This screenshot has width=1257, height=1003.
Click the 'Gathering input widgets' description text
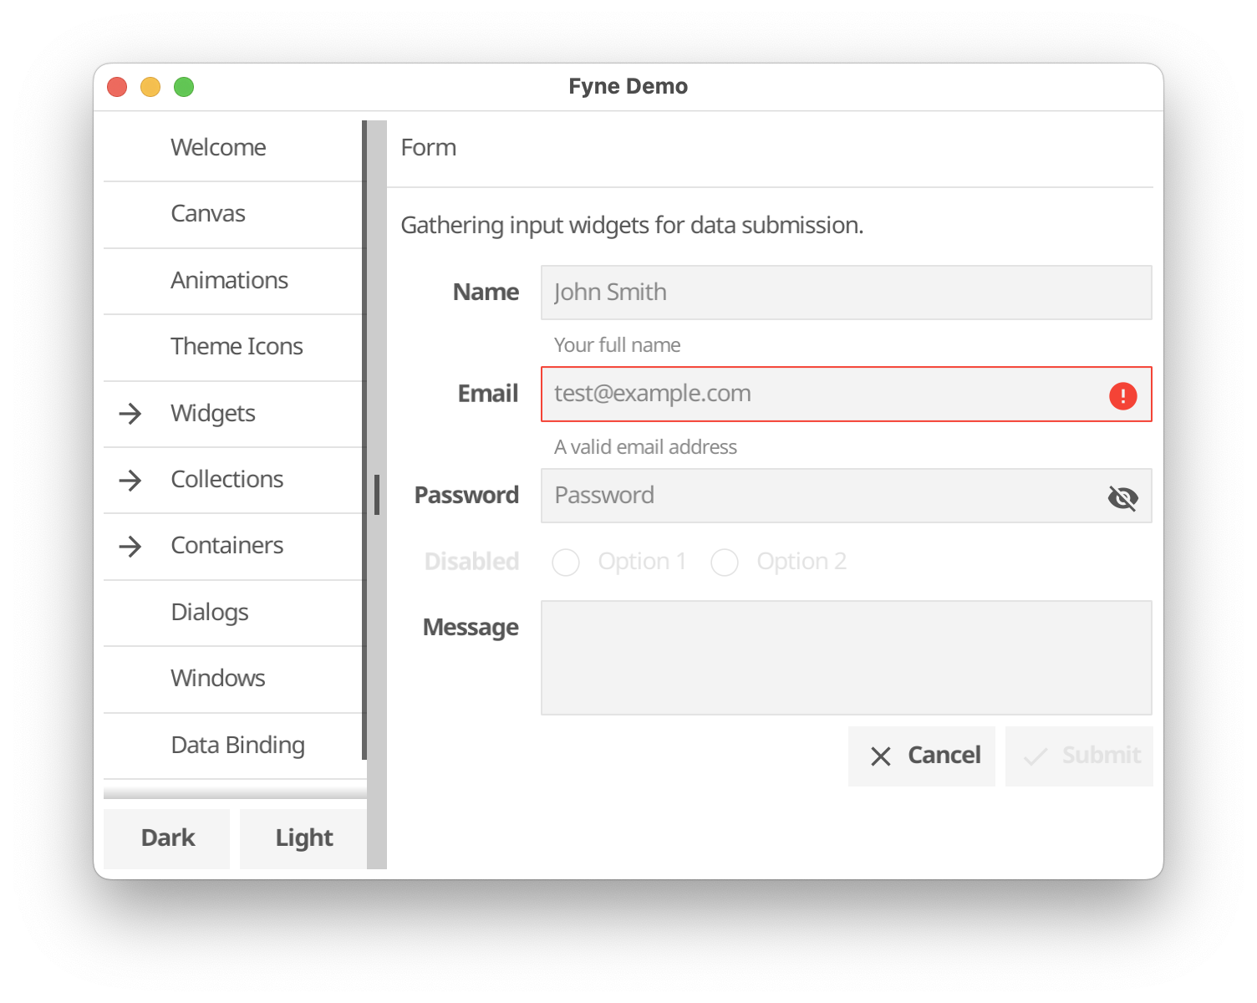coord(632,226)
